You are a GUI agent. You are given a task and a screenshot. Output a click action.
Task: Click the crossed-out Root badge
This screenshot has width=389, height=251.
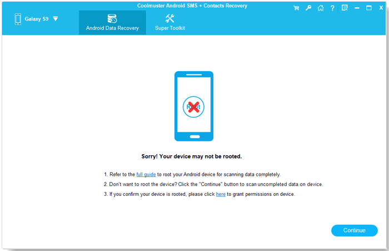(x=193, y=107)
